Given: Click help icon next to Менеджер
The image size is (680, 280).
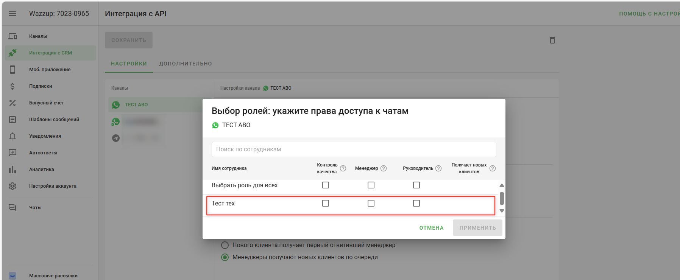Looking at the screenshot, I should (x=384, y=168).
